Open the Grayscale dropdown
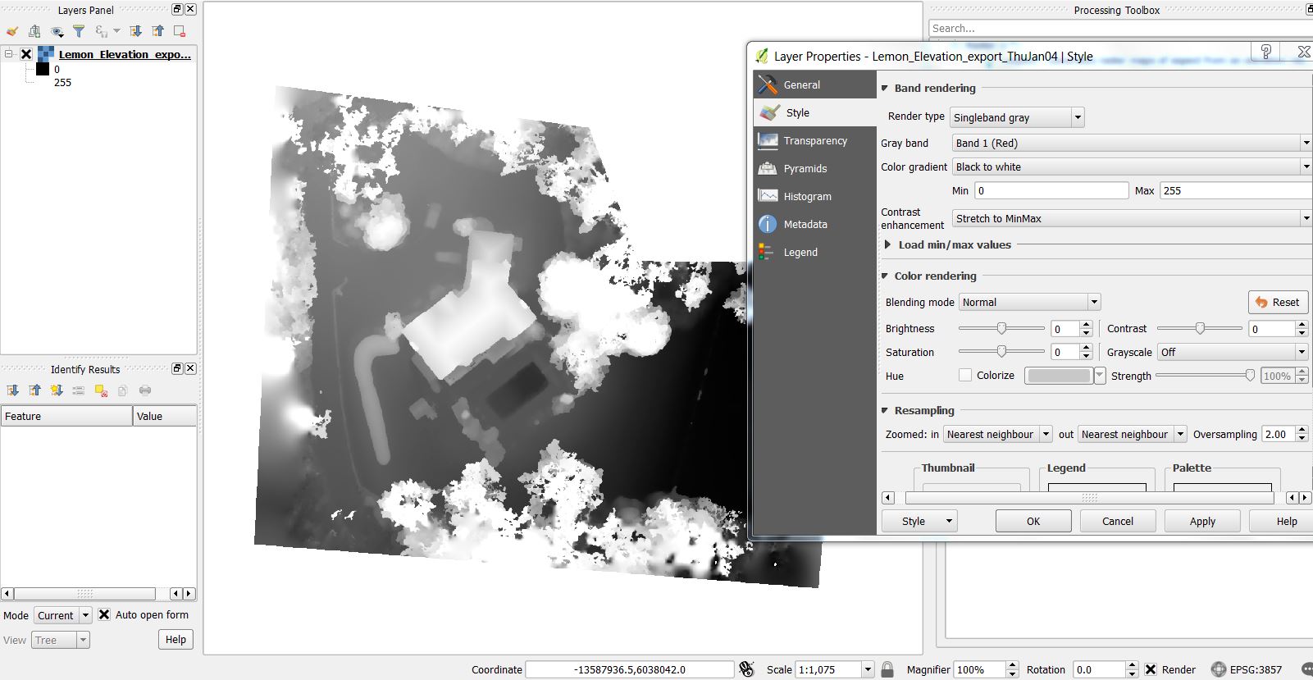The image size is (1313, 680). 1233,352
